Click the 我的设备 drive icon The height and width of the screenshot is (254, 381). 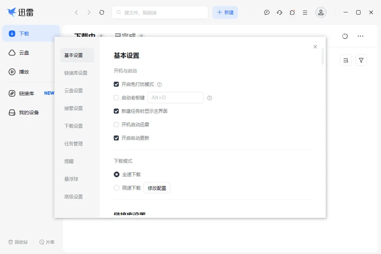[12, 112]
